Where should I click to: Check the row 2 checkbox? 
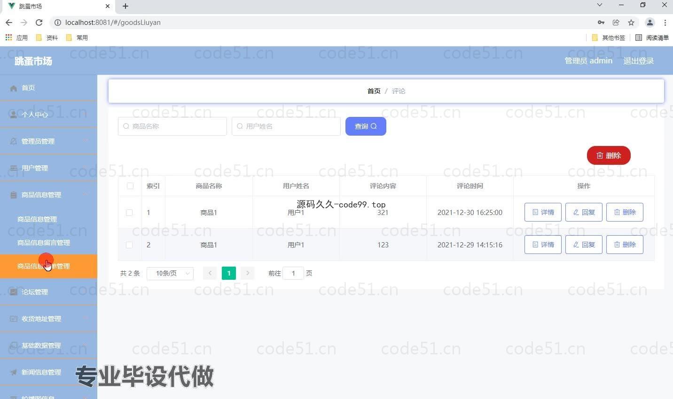tap(129, 245)
